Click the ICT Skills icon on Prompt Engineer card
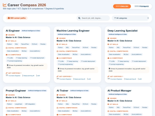The image size is (155, 116). (x=7, y=101)
